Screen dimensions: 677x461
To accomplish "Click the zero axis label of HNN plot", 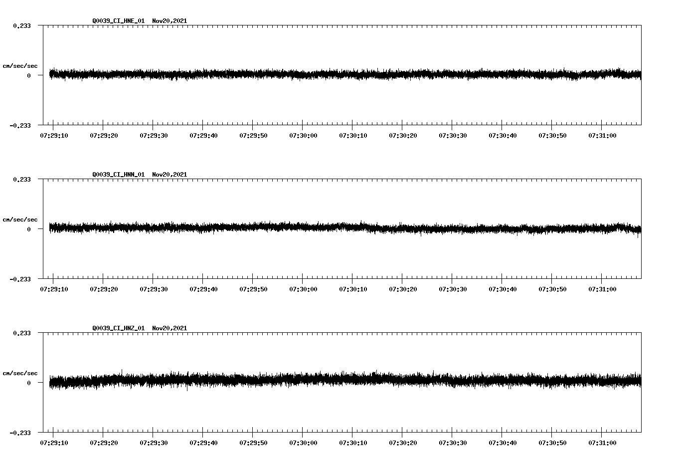I will tap(29, 229).
